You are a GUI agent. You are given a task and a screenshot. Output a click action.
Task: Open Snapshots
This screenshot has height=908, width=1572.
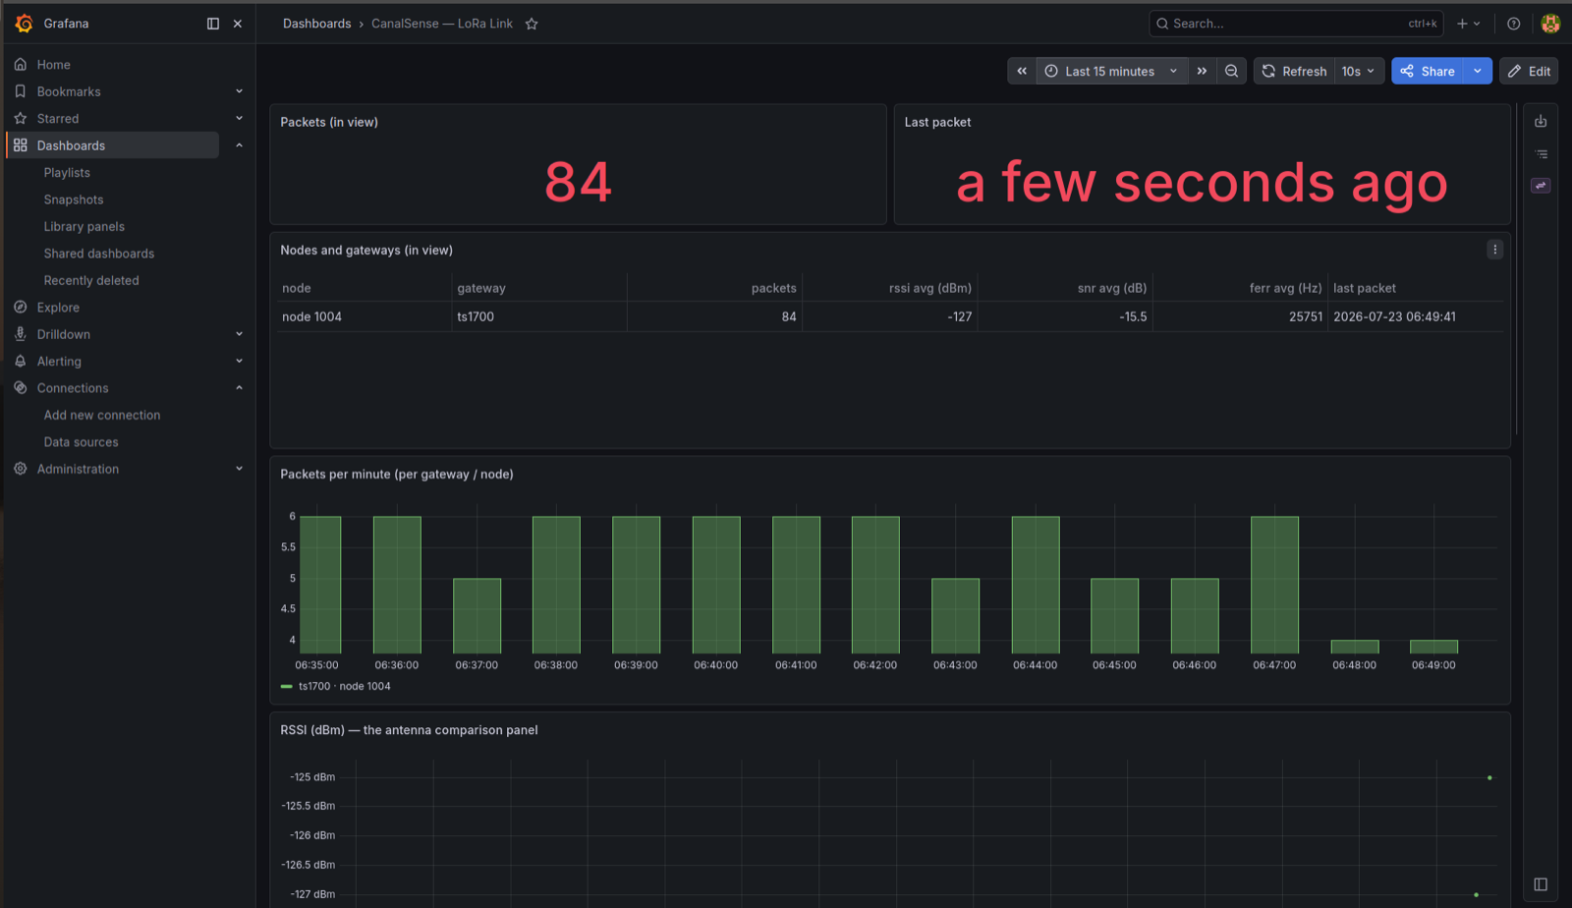74,199
